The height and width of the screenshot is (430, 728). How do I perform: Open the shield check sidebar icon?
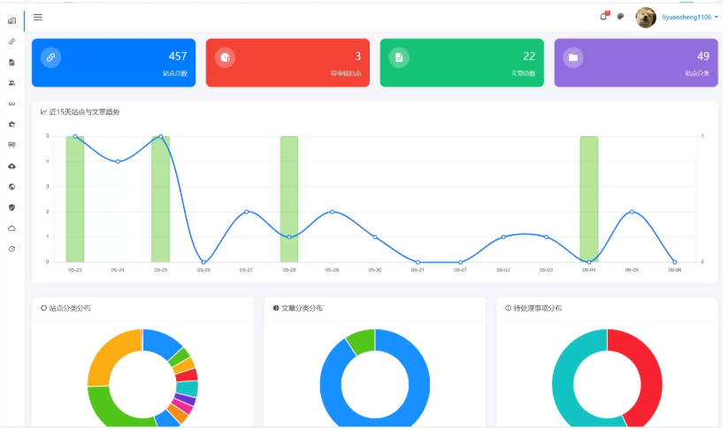click(x=11, y=208)
